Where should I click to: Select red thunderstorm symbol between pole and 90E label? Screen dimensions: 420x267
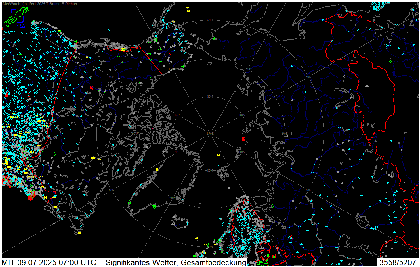[243, 139]
